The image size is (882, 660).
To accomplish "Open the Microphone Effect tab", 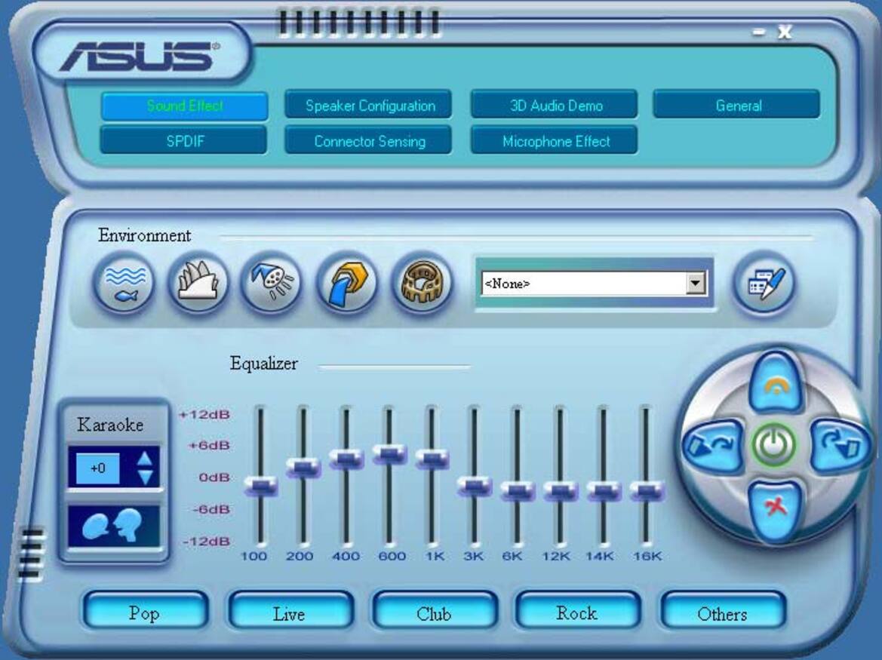I will (555, 140).
